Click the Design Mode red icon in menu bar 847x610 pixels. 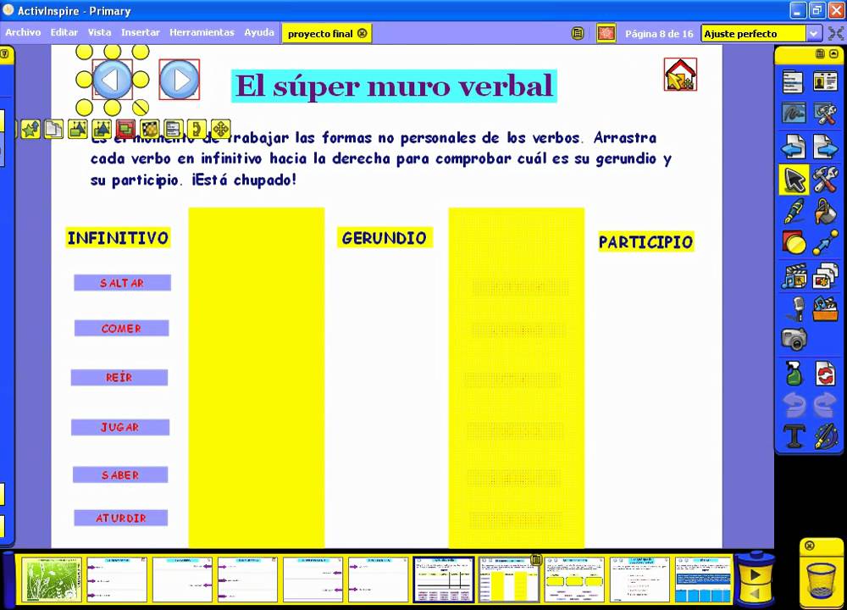tap(606, 34)
